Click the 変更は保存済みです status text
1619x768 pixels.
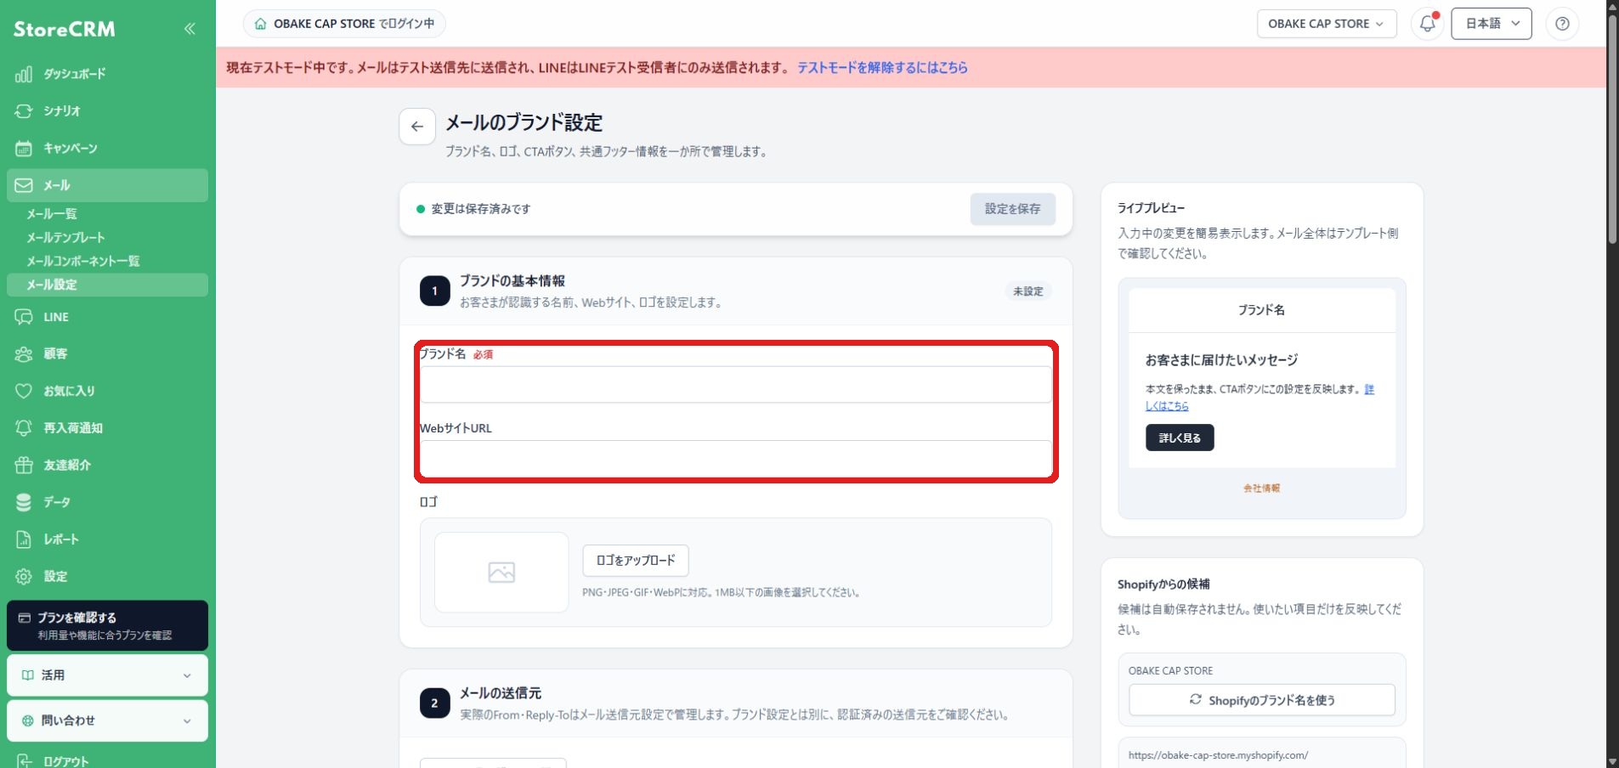481,209
